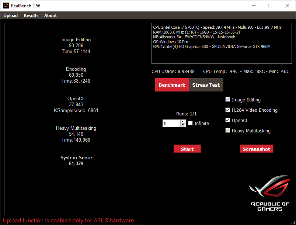Decrease runs with the down arrow

coord(183,125)
